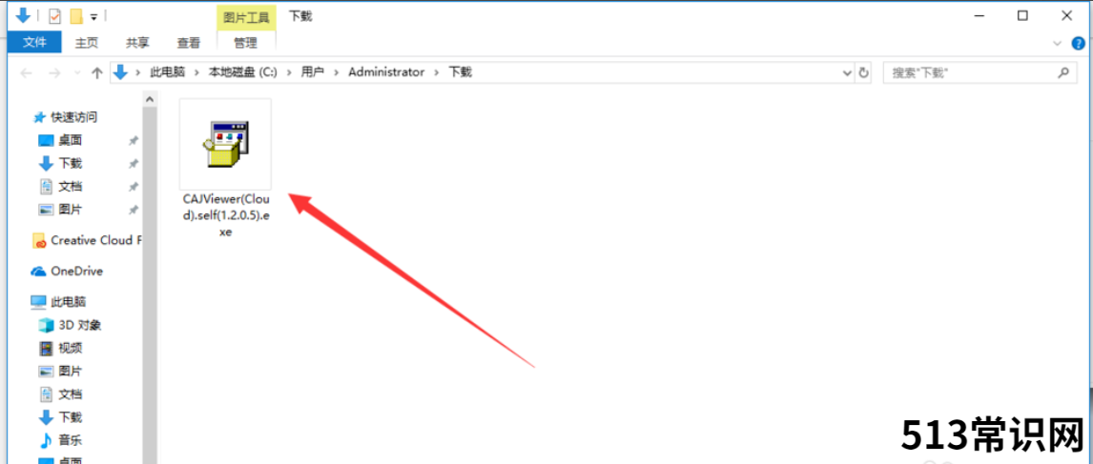Unpin Quick access 下载 using its pin icon
1093x464 pixels.
coord(134,164)
